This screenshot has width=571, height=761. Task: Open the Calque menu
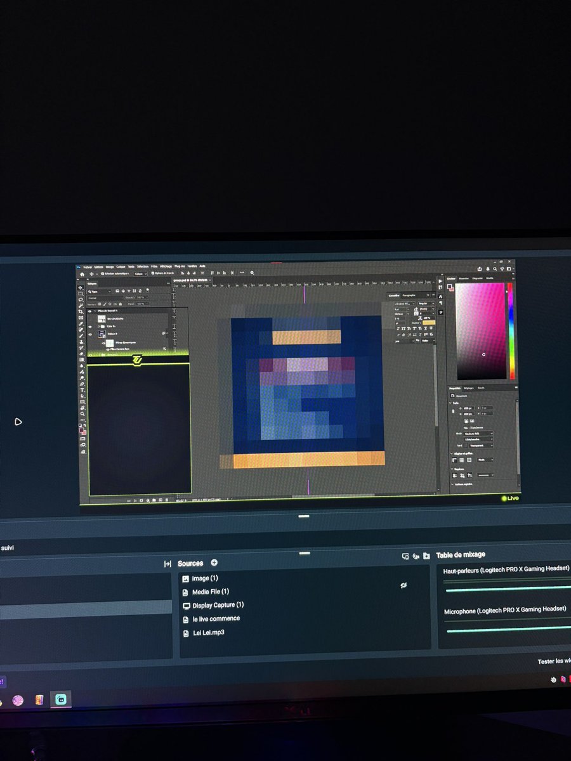[121, 267]
